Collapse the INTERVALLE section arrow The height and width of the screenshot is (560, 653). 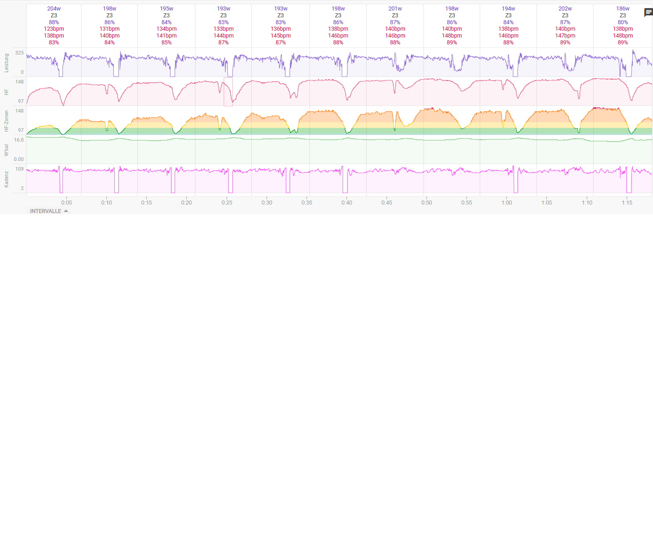click(x=66, y=211)
